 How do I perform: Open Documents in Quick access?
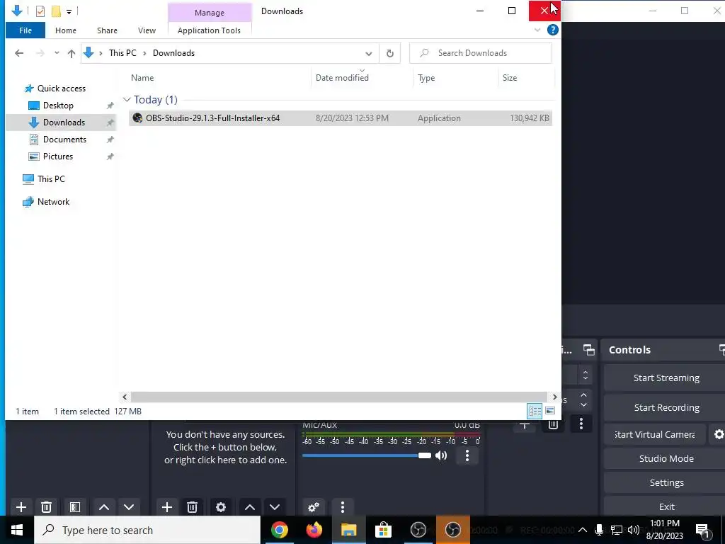(x=64, y=140)
